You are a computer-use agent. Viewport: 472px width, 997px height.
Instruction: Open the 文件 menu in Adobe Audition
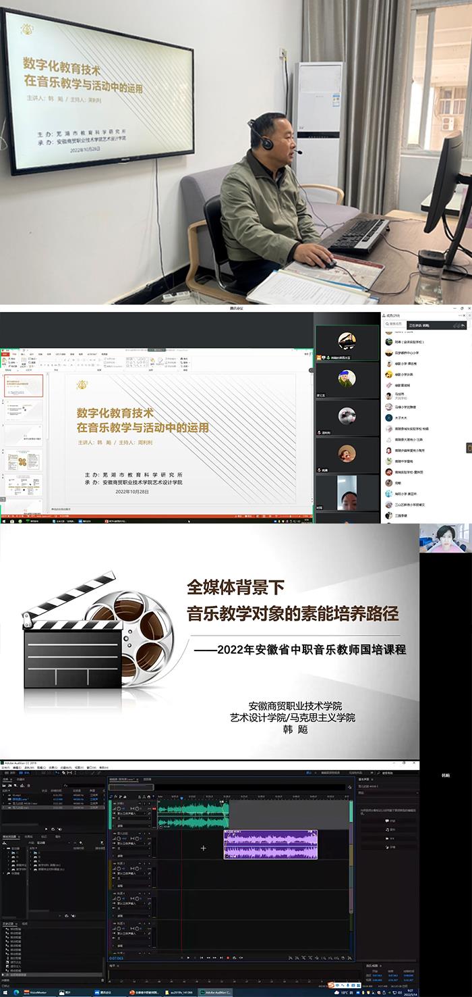click(x=5, y=767)
